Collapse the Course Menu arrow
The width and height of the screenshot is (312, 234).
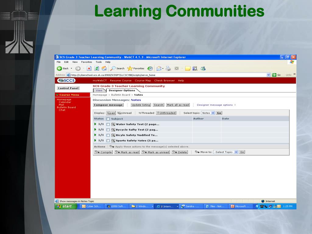point(57,95)
